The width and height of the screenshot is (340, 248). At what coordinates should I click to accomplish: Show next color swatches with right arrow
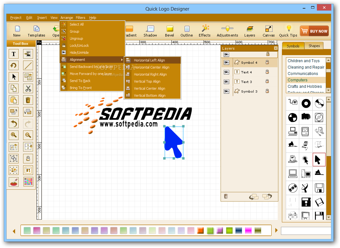276,230
